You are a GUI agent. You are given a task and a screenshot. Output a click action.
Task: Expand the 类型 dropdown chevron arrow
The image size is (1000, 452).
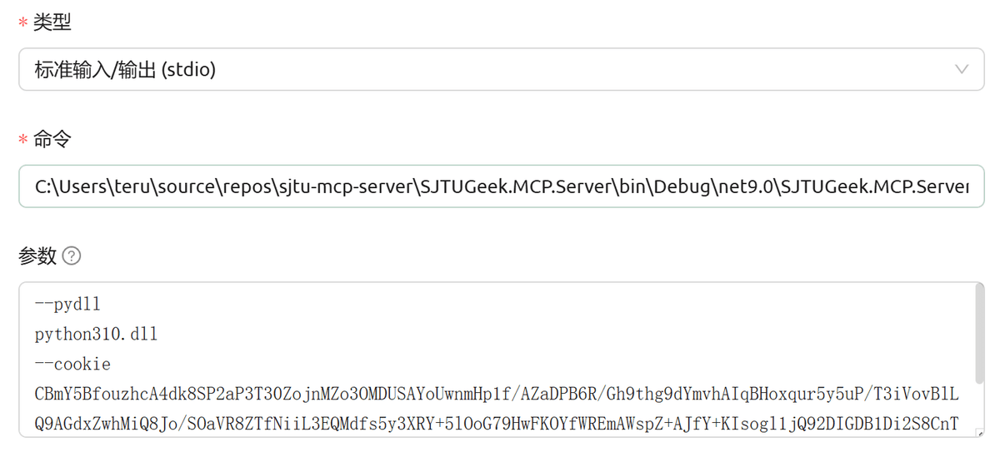click(962, 69)
